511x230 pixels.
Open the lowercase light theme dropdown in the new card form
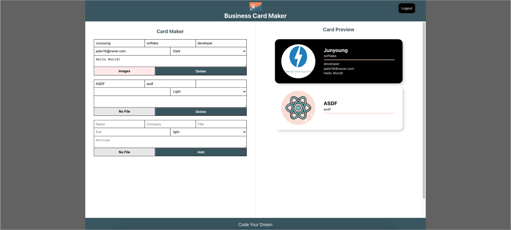208,132
